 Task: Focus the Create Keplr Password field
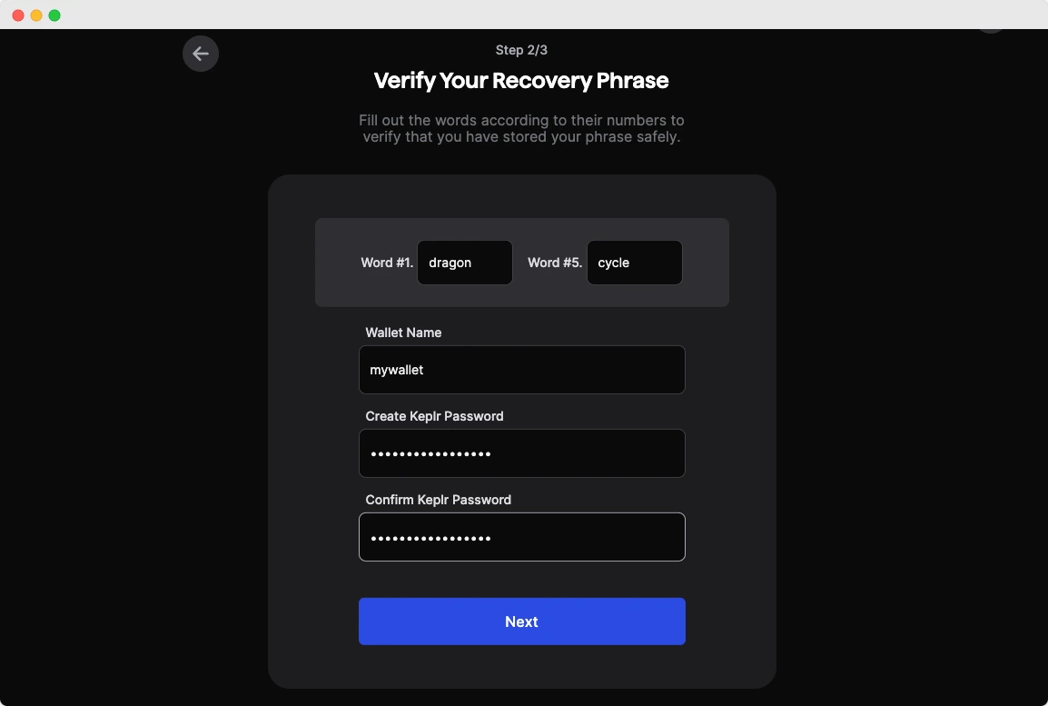(x=521, y=452)
